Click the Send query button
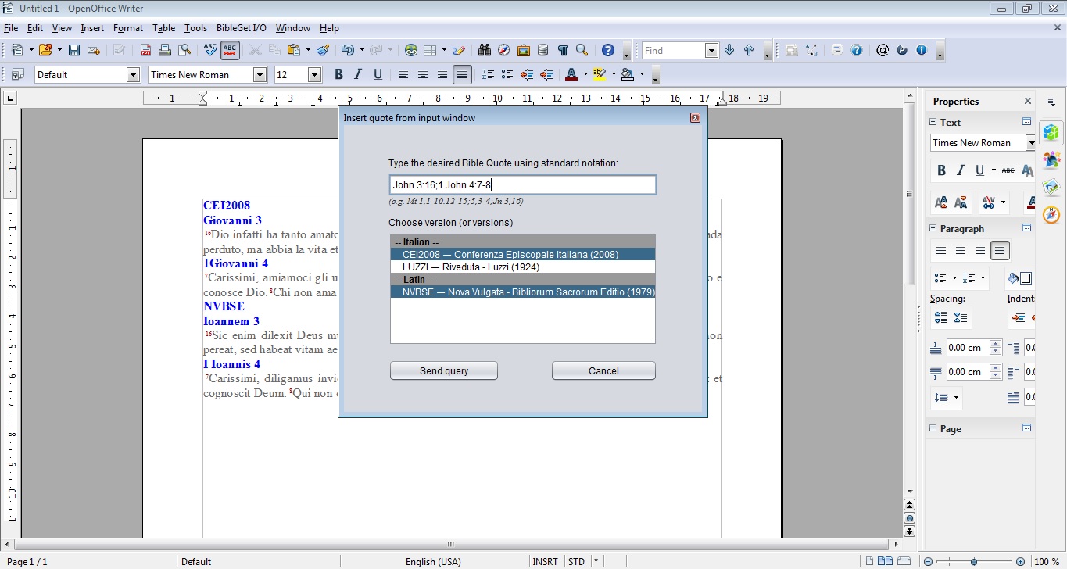 (444, 370)
